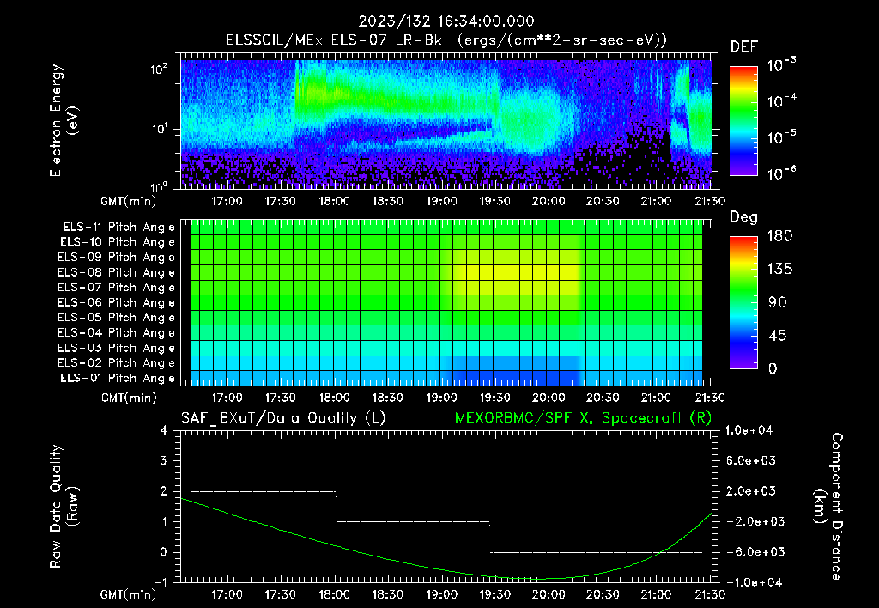Click the yellow region in pitch angle plot
The height and width of the screenshot is (608, 879).
(x=518, y=273)
